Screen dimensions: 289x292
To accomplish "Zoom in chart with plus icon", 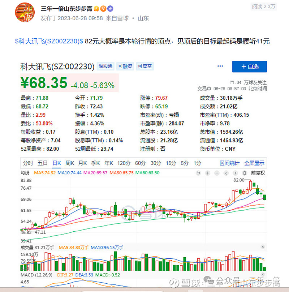I will [207, 173].
